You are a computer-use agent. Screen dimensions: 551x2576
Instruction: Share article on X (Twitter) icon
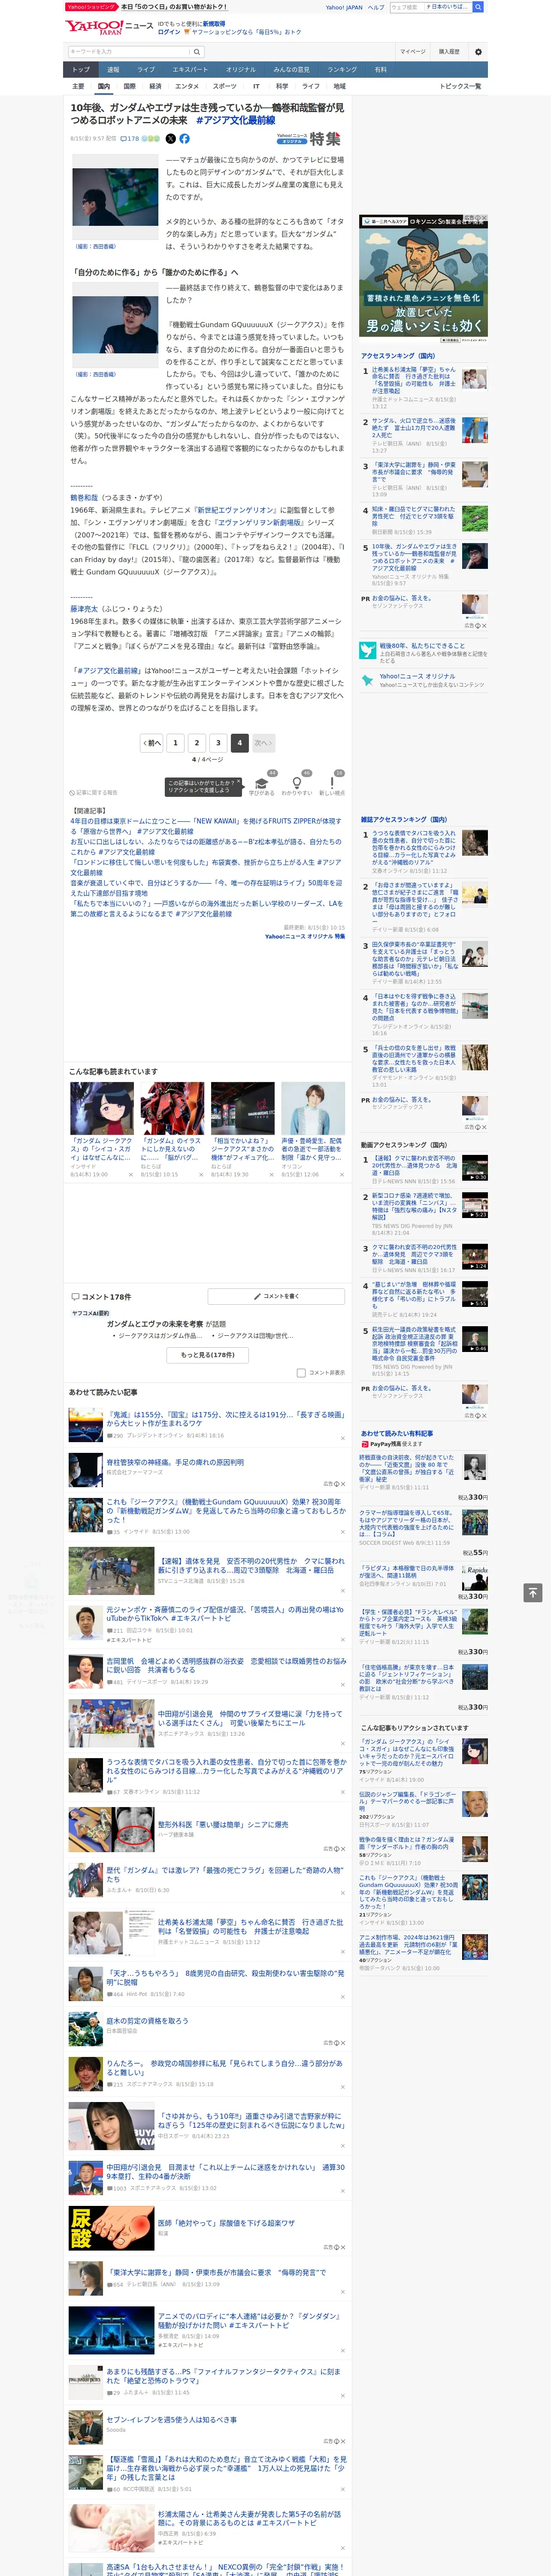click(170, 139)
